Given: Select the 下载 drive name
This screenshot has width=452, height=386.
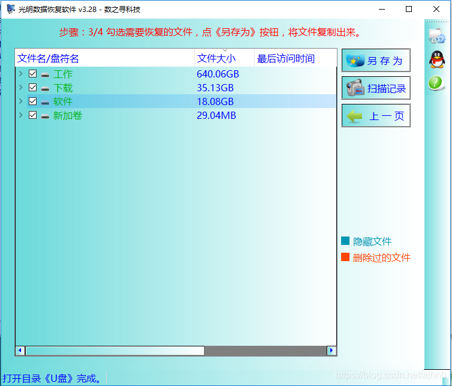Looking at the screenshot, I should click(63, 88).
